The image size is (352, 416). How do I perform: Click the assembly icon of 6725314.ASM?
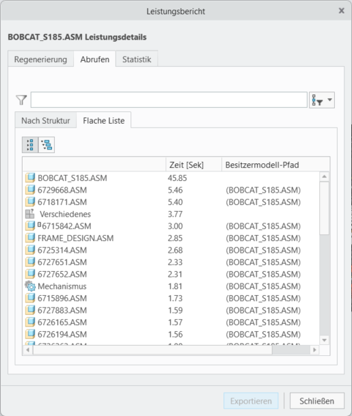[30, 249]
